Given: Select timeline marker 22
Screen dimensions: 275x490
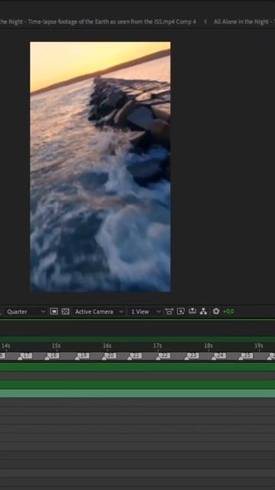Looking at the screenshot, I should click(163, 356).
